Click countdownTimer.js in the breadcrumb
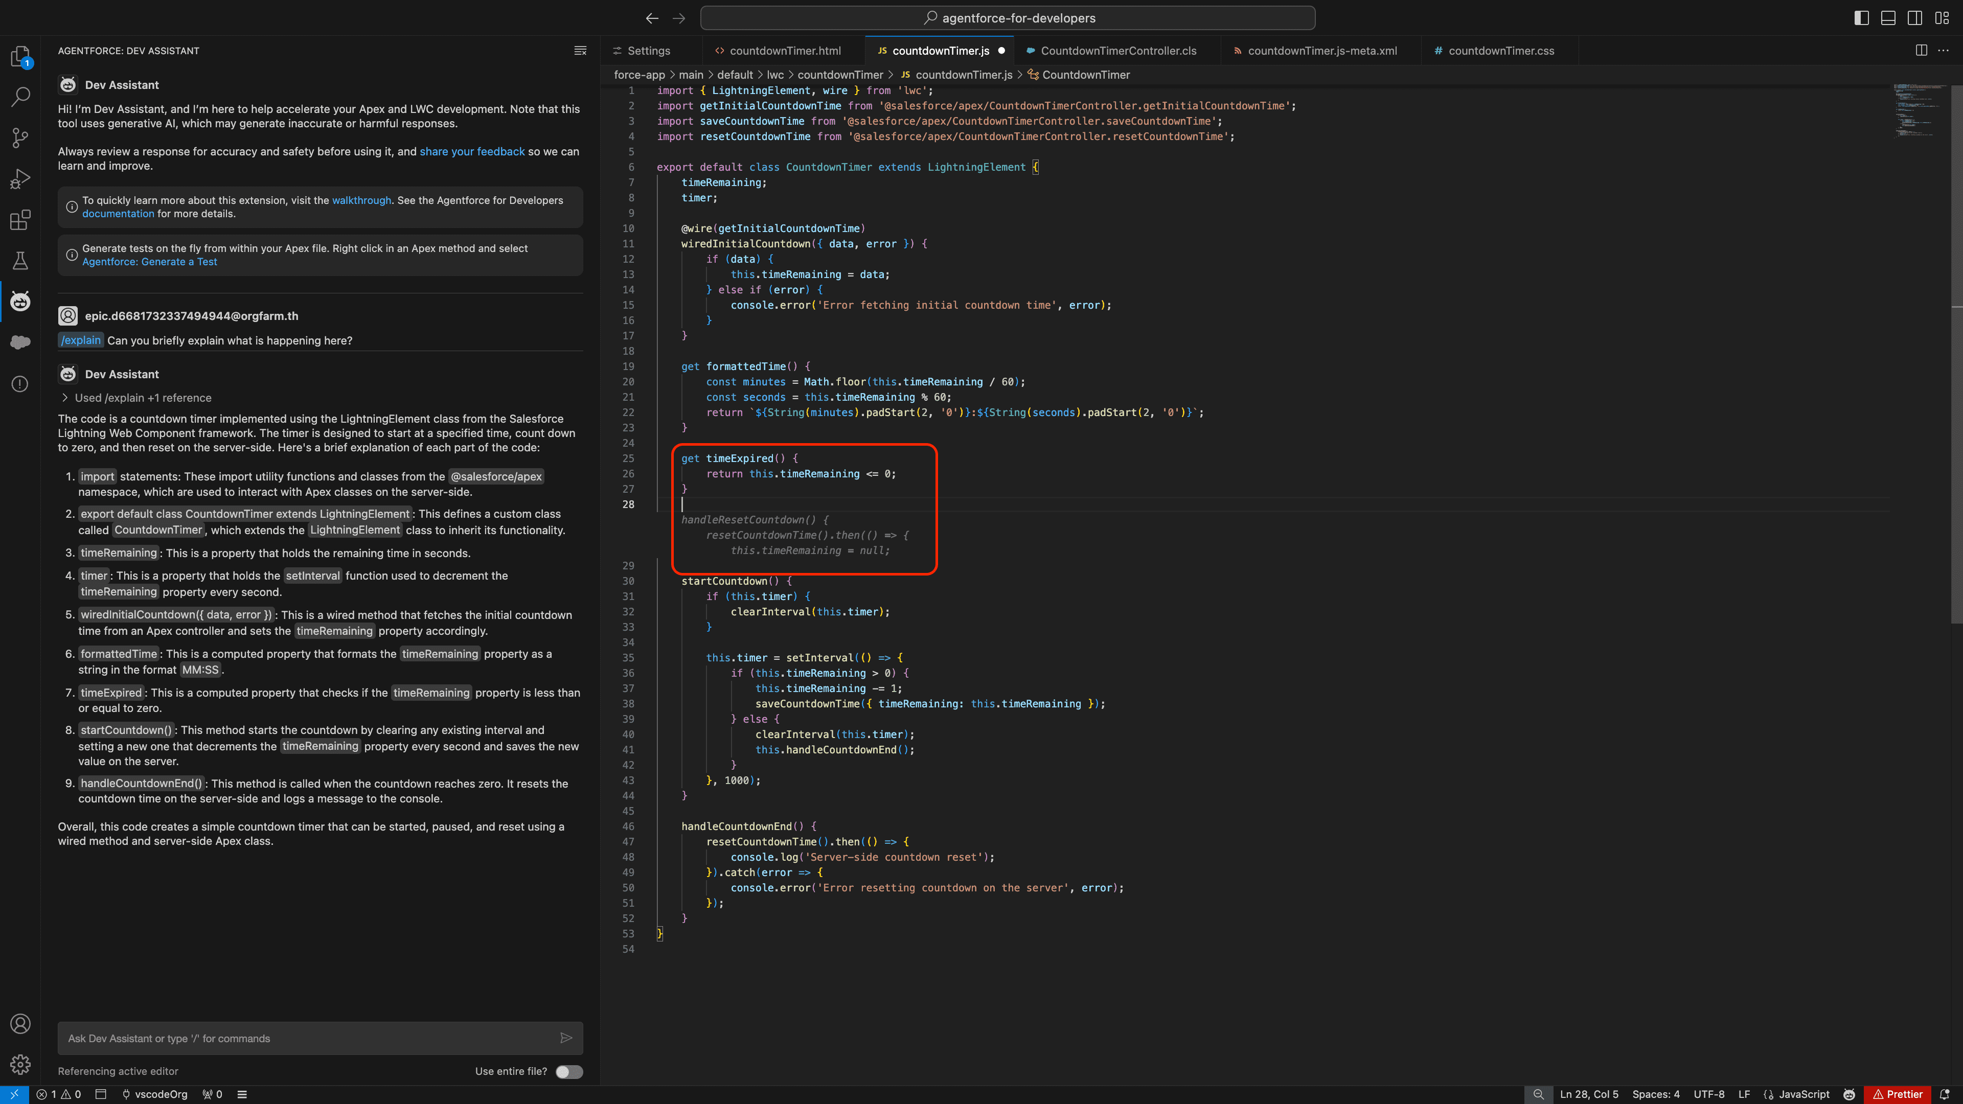 956,75
